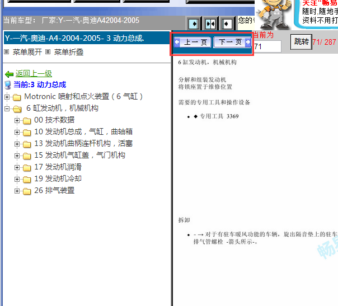
Task: Click the split-arrows panel layout icon
Action: pyautogui.click(x=210, y=23)
